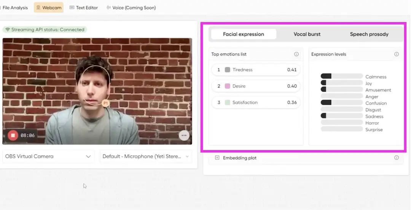The width and height of the screenshot is (411, 210).
Task: Open the Default Microphone dropdown
Action: pos(146,156)
